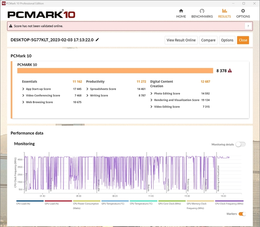Toggle GPU Load (%) legend series
The image size is (260, 227).
coord(58,202)
